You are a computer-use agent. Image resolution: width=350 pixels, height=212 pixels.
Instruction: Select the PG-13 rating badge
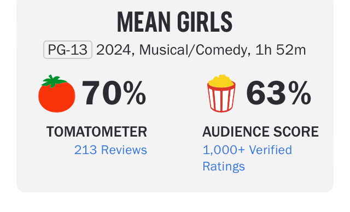tap(68, 50)
